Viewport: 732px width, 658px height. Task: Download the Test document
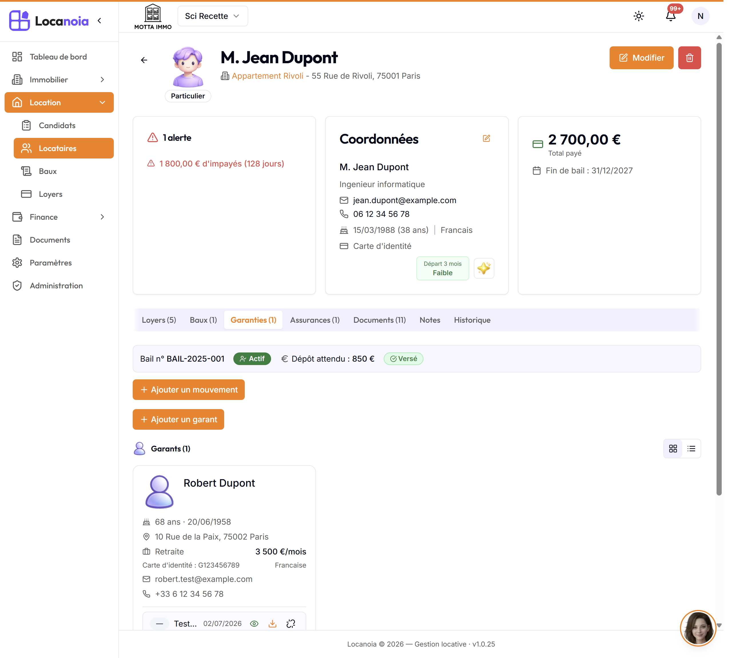click(272, 624)
